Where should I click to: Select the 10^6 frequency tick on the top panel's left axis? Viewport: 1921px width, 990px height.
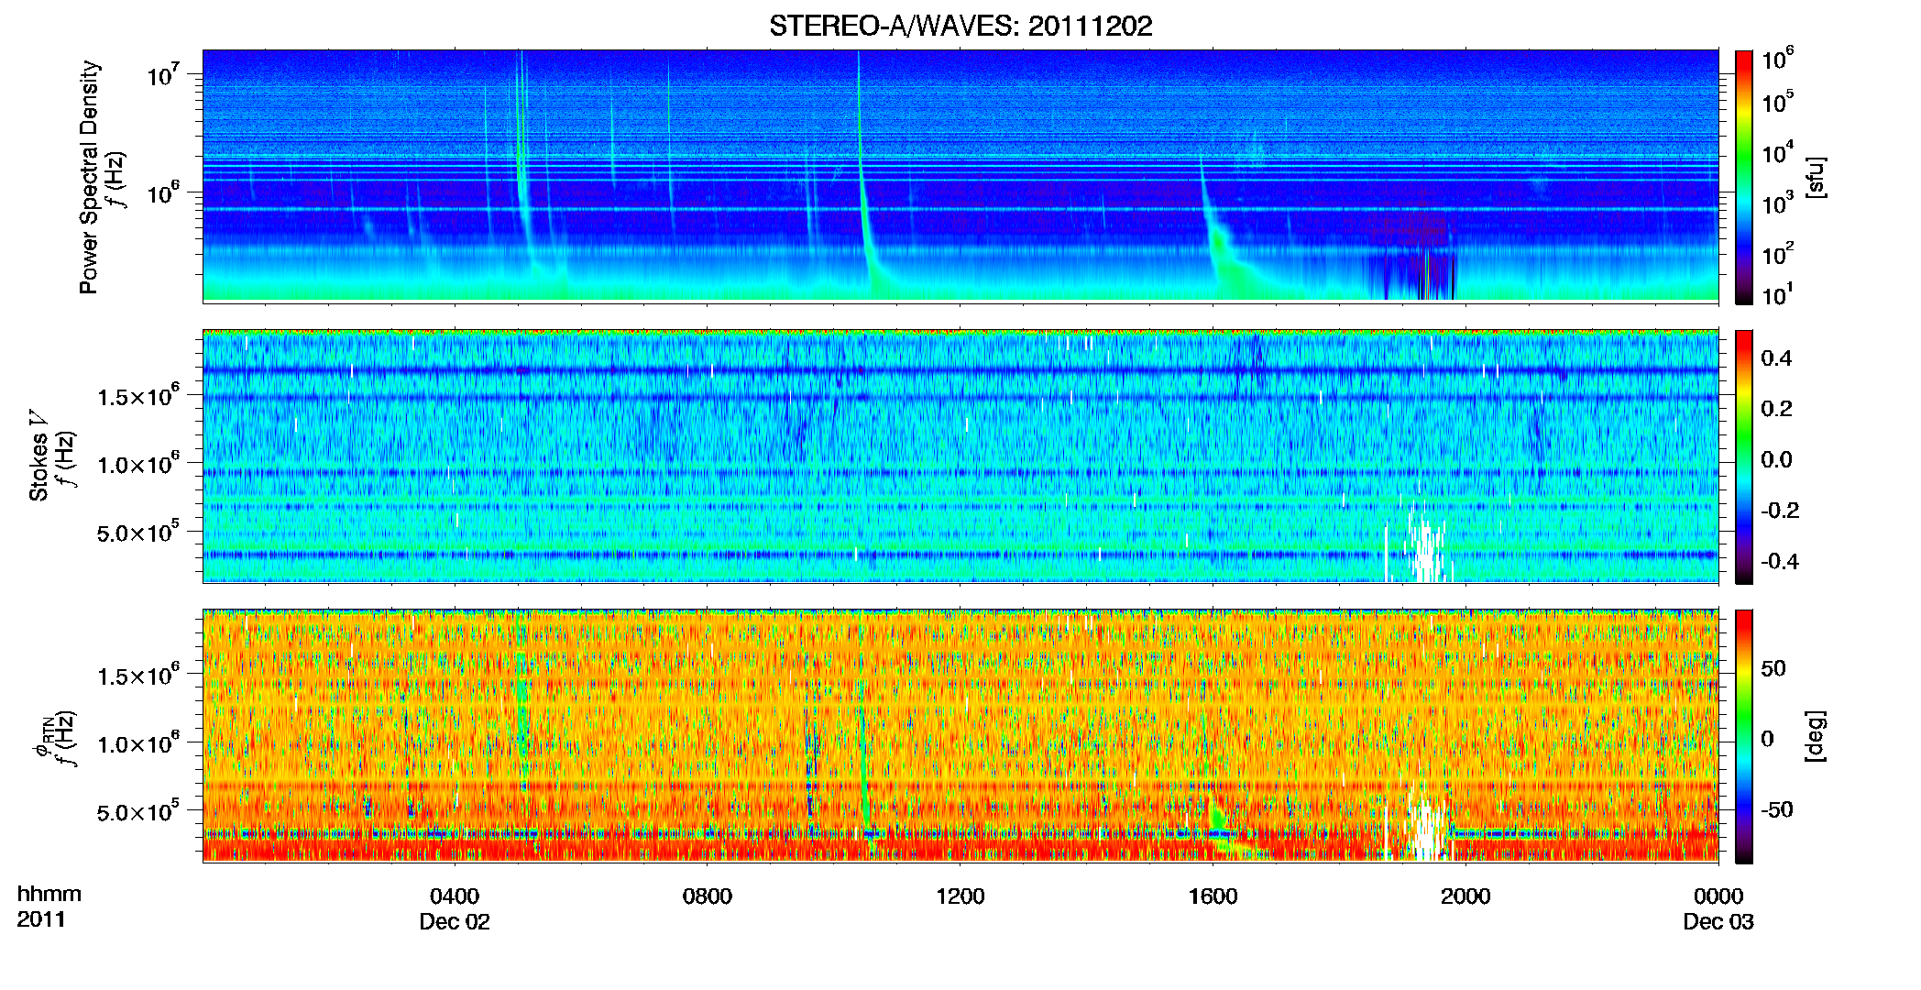tap(162, 192)
